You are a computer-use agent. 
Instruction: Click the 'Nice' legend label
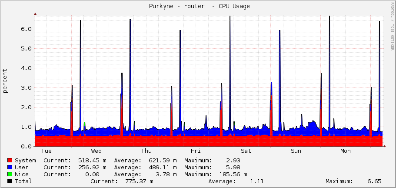click(x=22, y=175)
